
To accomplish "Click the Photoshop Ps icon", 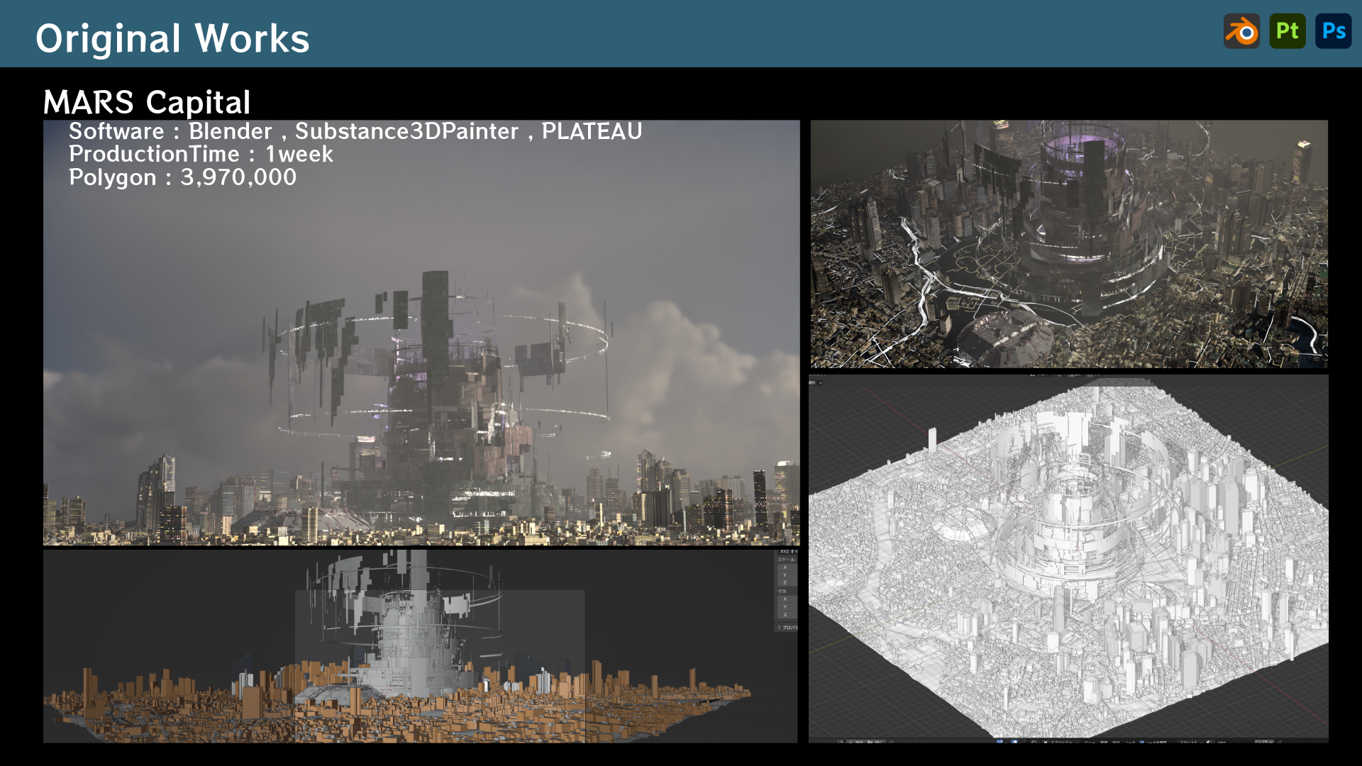I will (x=1334, y=31).
